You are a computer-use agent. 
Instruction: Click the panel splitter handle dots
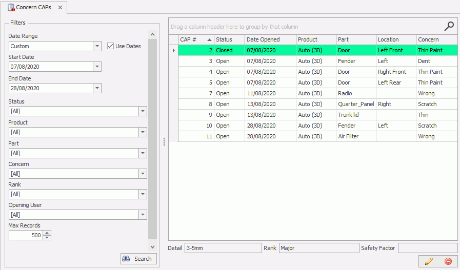[x=164, y=142]
